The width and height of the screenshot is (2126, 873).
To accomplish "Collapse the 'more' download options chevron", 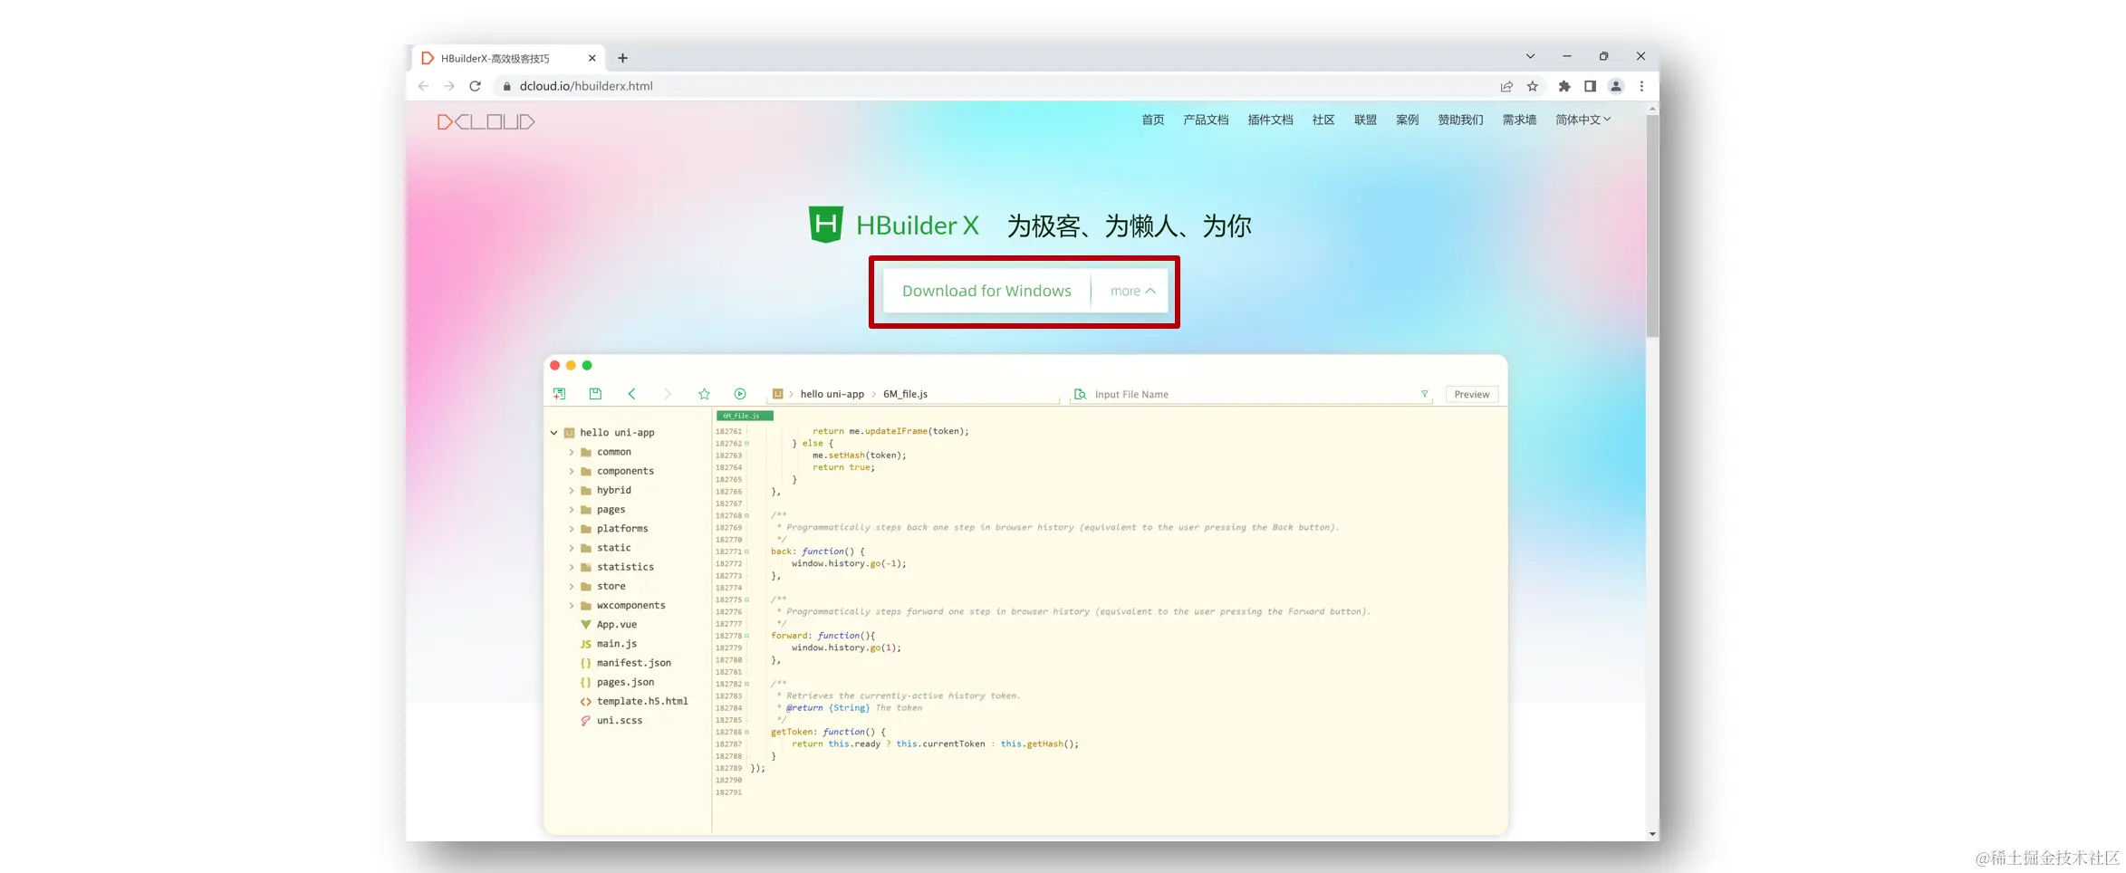I will pyautogui.click(x=1130, y=291).
